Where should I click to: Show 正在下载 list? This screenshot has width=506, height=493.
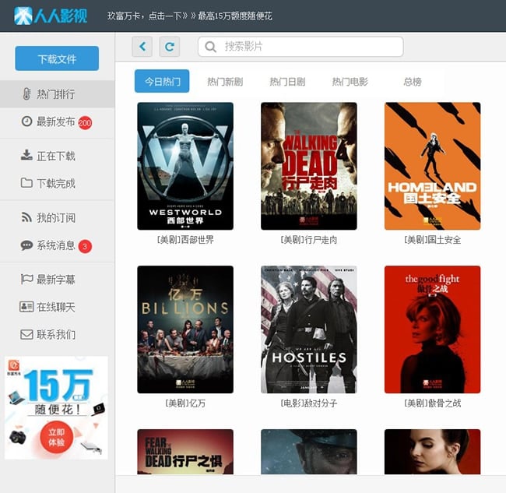point(57,156)
